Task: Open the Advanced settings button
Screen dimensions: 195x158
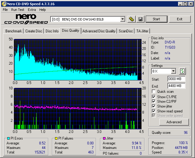Action: coord(174,122)
